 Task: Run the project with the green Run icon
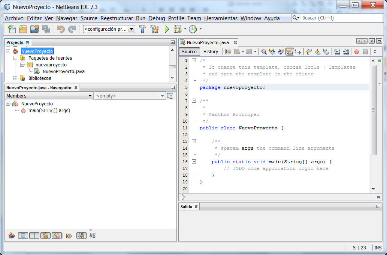[166, 30]
